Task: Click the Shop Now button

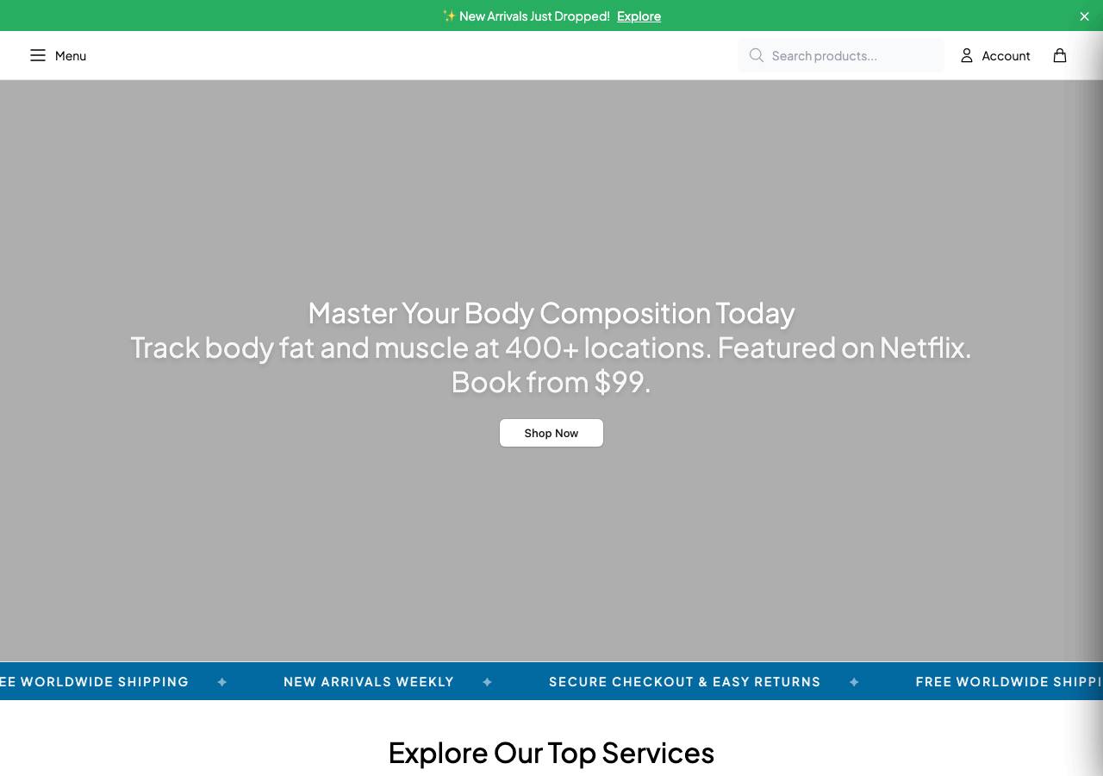Action: 551,433
